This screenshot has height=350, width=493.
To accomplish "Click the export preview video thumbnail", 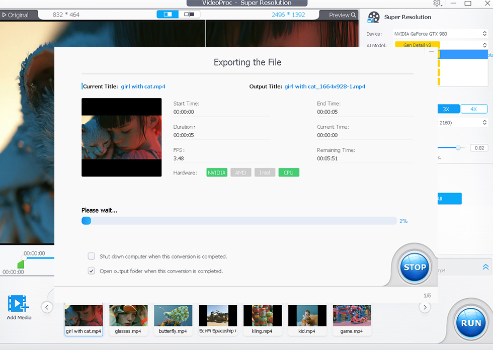I will [x=121, y=137].
